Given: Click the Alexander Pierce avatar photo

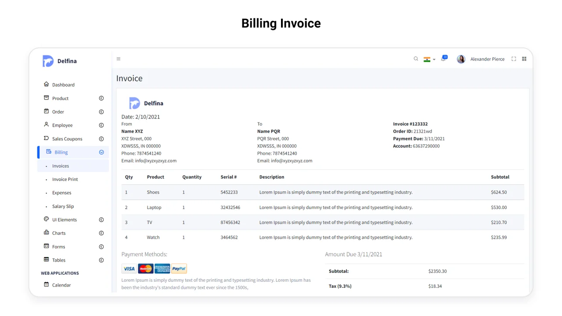Looking at the screenshot, I should coord(461,59).
